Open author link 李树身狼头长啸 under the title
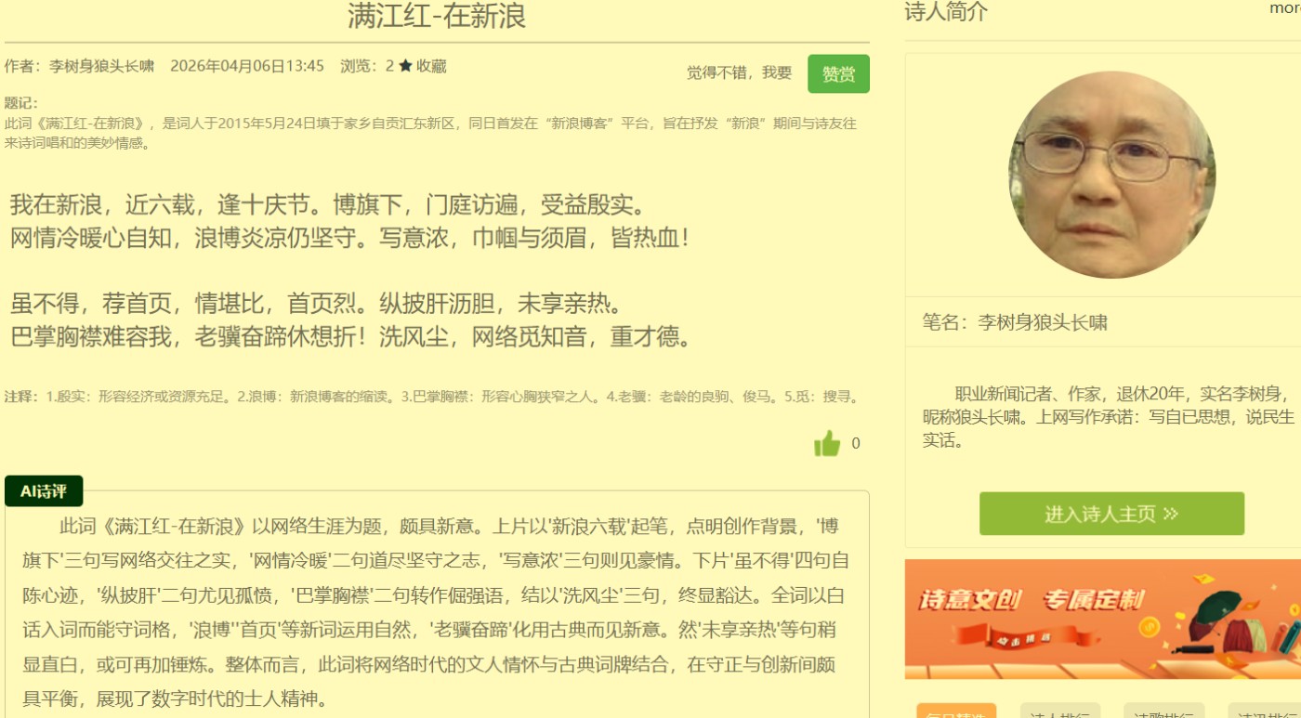 coord(101,66)
